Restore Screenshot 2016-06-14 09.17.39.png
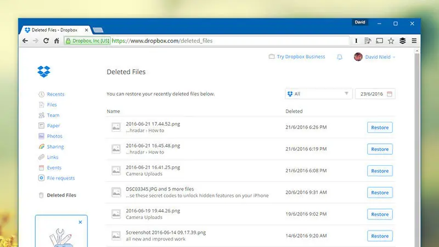The height and width of the screenshot is (247, 439). point(380,236)
